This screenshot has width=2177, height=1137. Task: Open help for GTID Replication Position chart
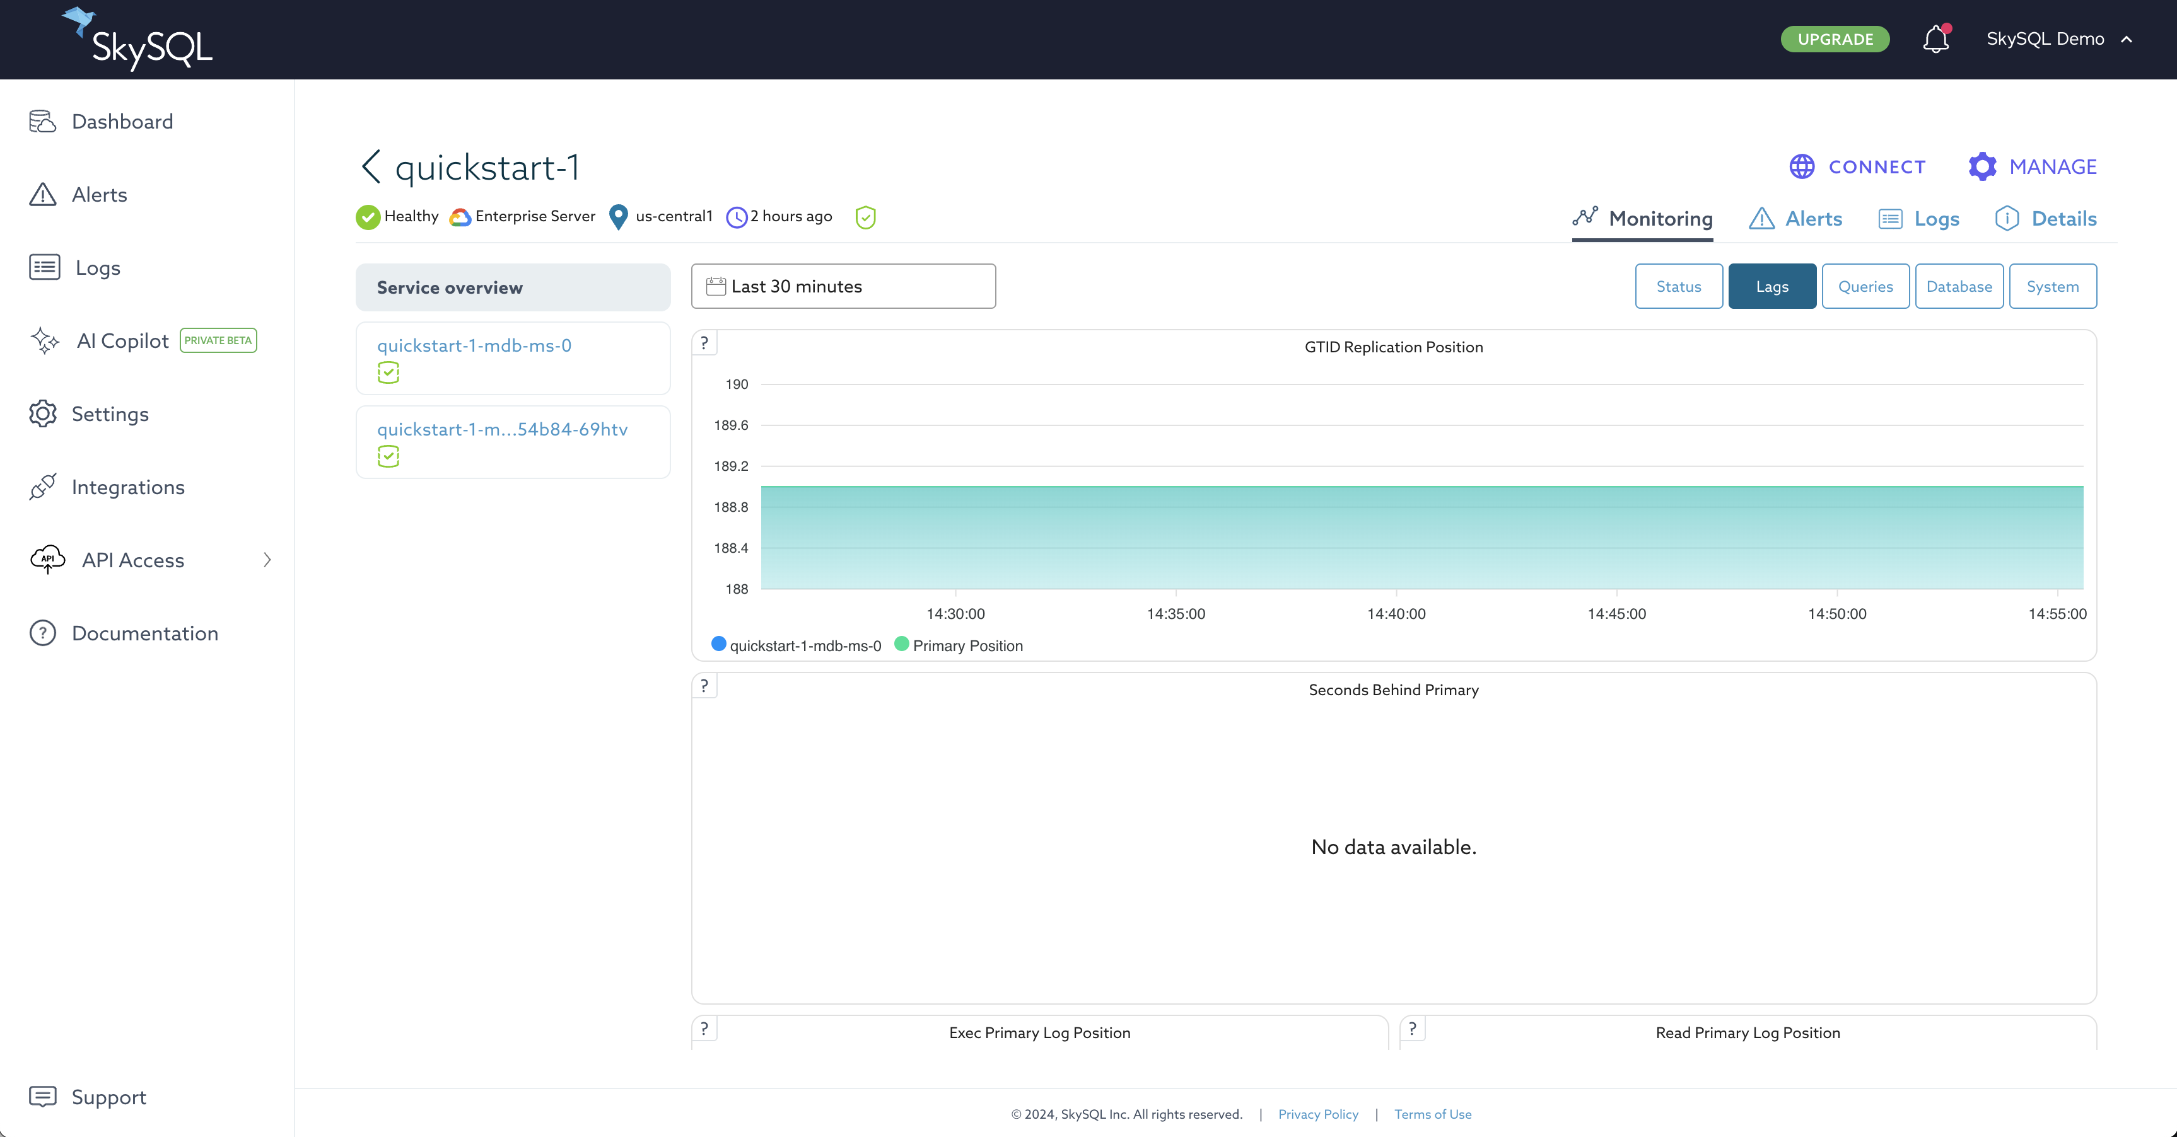(x=704, y=343)
